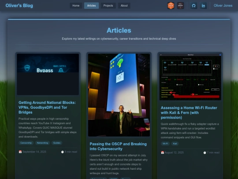Image resolution: width=238 pixels, height=179 pixels.
Task: Open the GitHub profile icon
Action: [x=193, y=6]
